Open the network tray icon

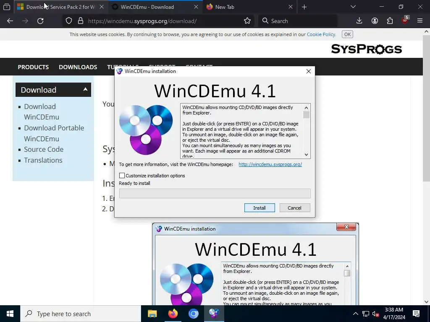click(366, 314)
